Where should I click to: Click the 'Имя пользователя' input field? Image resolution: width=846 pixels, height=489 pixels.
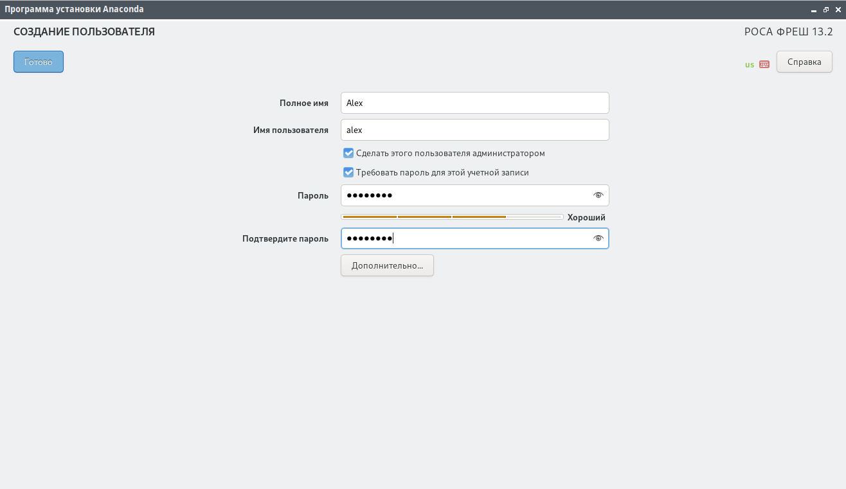475,130
